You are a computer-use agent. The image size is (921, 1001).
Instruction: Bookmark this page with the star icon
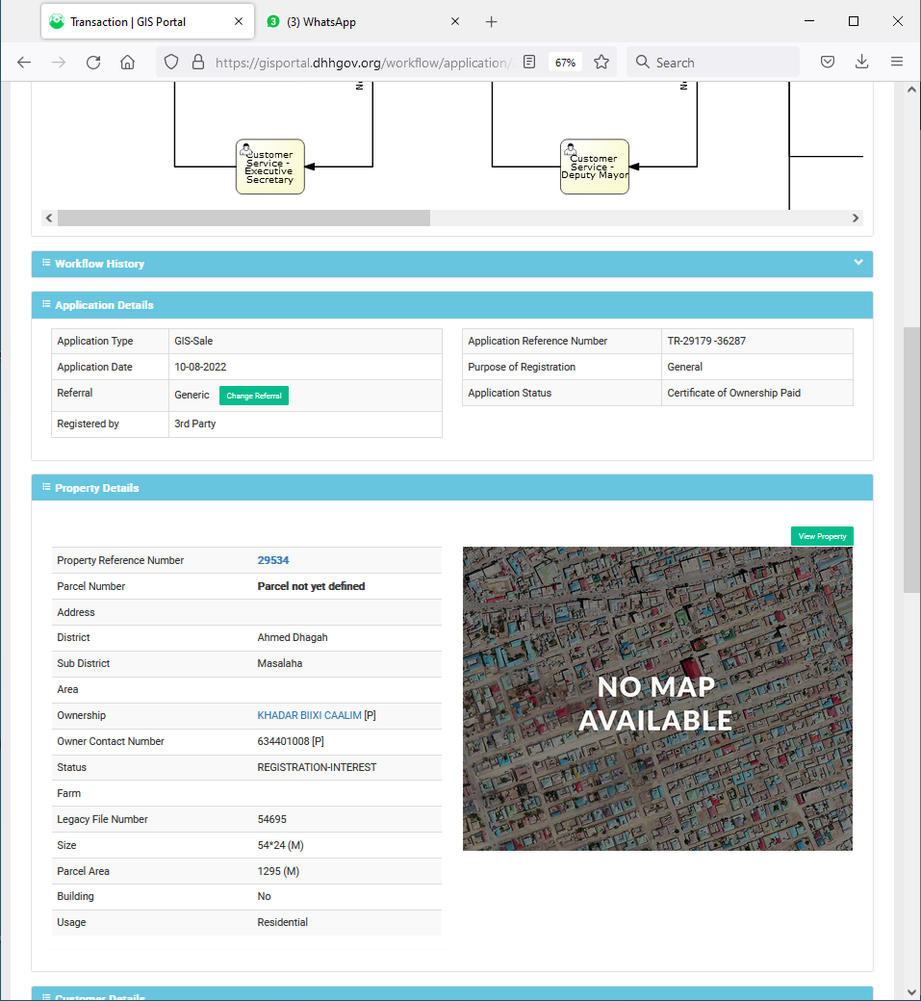coord(601,62)
